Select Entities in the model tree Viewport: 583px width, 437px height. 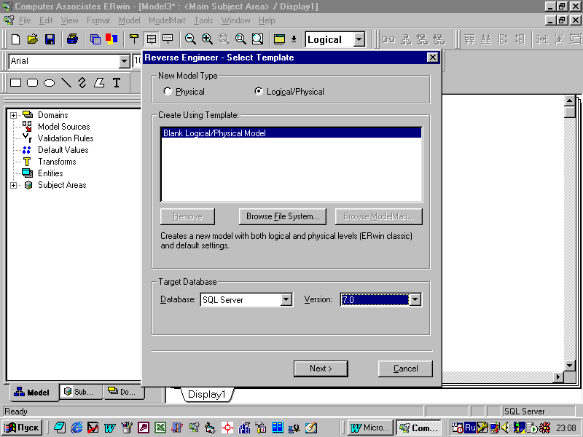coord(50,173)
